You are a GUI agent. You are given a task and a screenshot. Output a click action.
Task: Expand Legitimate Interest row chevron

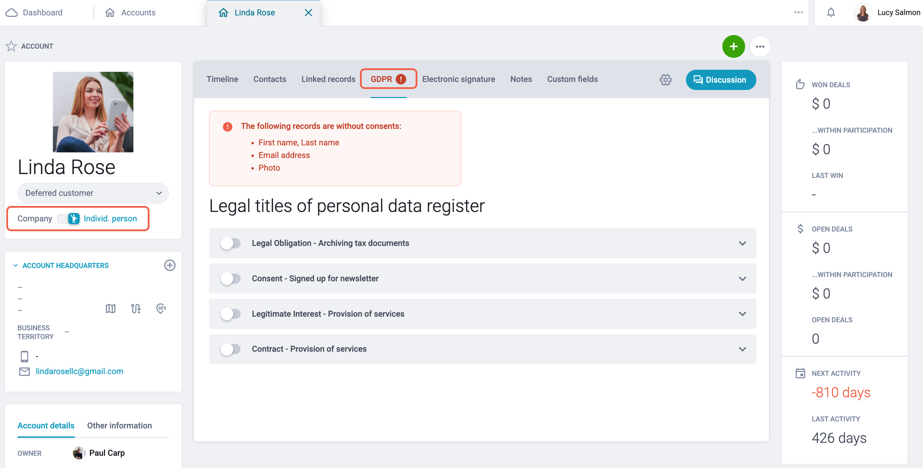(x=742, y=314)
